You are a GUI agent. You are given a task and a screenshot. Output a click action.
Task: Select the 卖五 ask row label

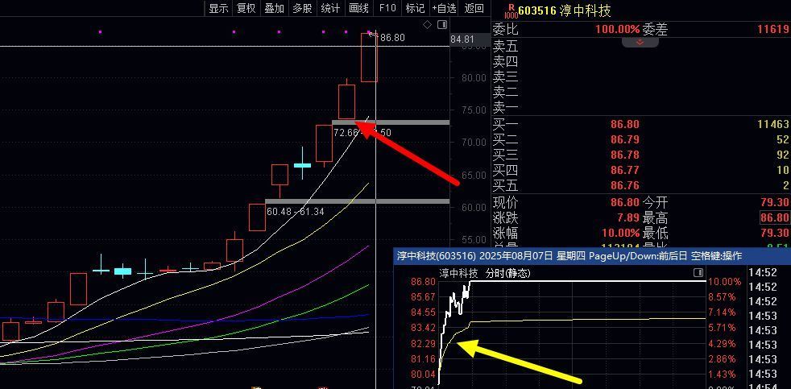click(x=506, y=47)
